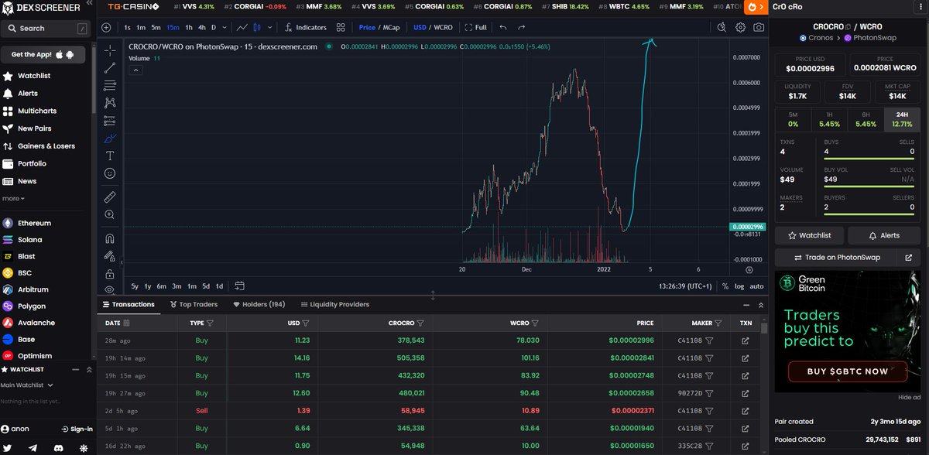929x455 pixels.
Task: Click BUY $GBTC NOW ad button
Action: (848, 371)
